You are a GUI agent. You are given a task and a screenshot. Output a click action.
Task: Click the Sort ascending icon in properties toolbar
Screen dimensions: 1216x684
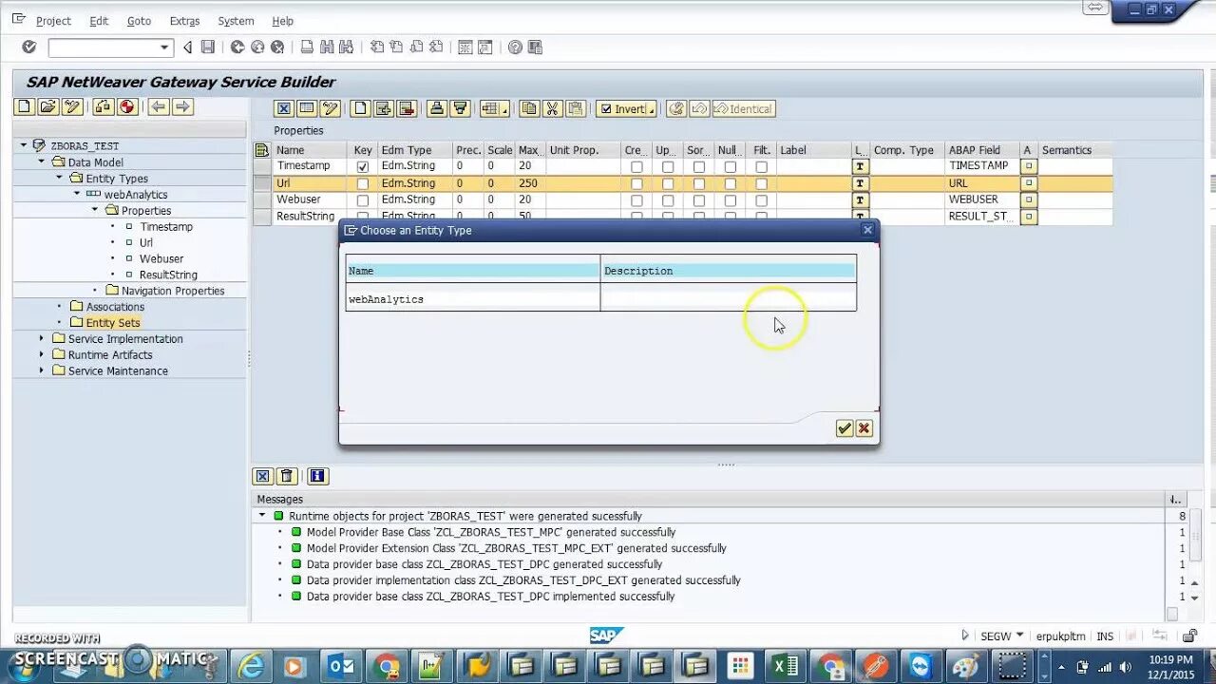pyautogui.click(x=437, y=108)
